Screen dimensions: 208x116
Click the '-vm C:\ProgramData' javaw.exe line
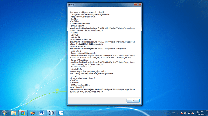click(x=91, y=74)
